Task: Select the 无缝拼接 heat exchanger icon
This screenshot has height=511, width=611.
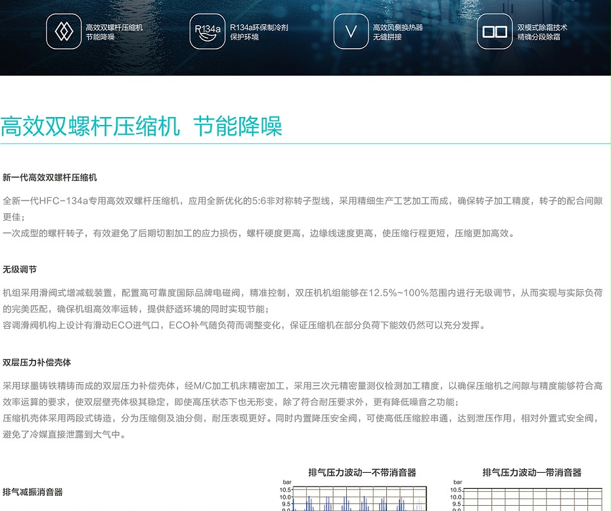Action: click(388, 36)
